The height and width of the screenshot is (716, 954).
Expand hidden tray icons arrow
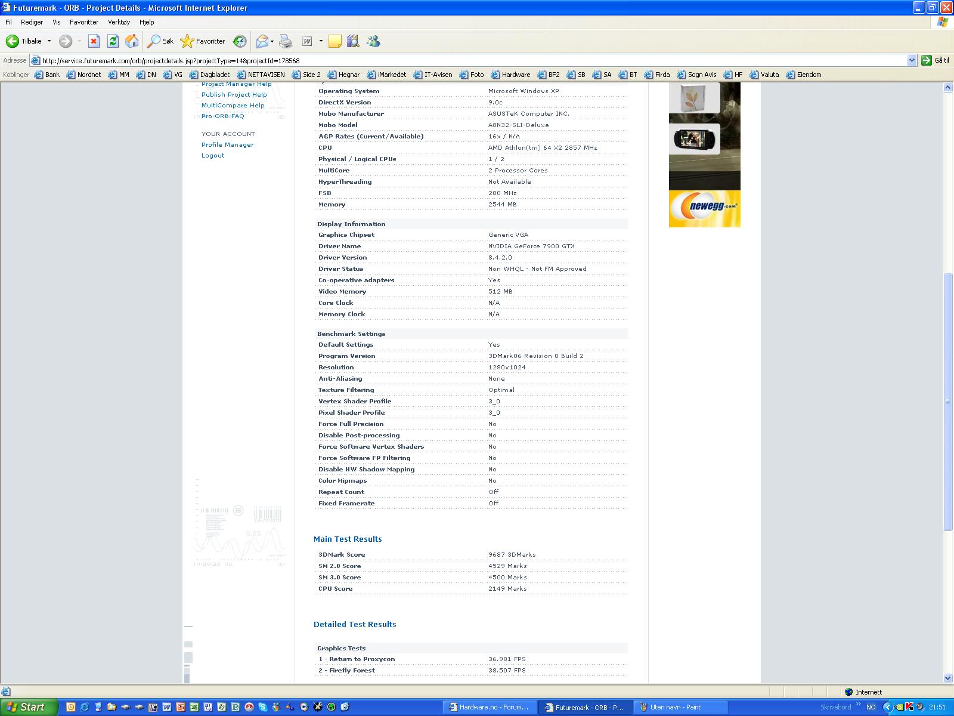(x=888, y=707)
